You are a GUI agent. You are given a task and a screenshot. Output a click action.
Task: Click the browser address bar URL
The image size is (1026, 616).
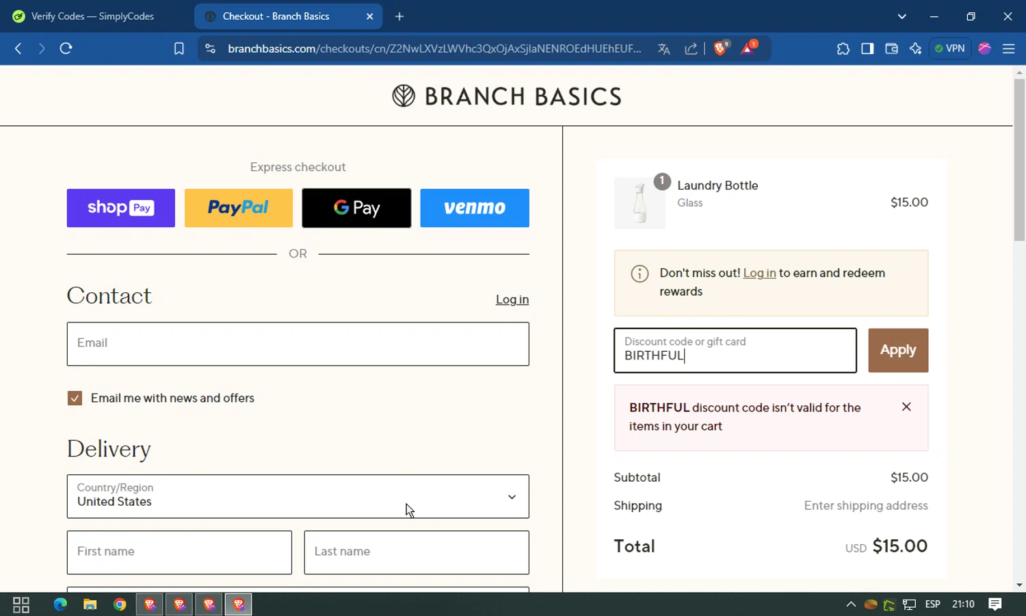coord(434,49)
